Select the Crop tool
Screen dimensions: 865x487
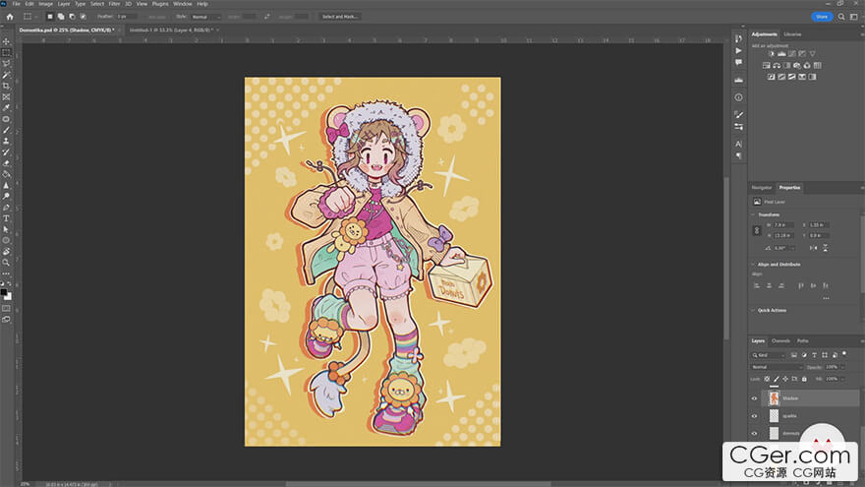pyautogui.click(x=6, y=86)
